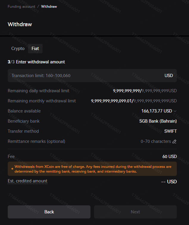The height and width of the screenshot is (225, 189).
Task: Click the 60 USD fee value
Action: 169,156
